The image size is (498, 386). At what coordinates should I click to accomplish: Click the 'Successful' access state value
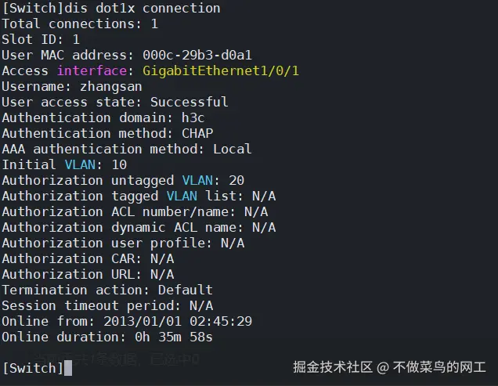[189, 102]
